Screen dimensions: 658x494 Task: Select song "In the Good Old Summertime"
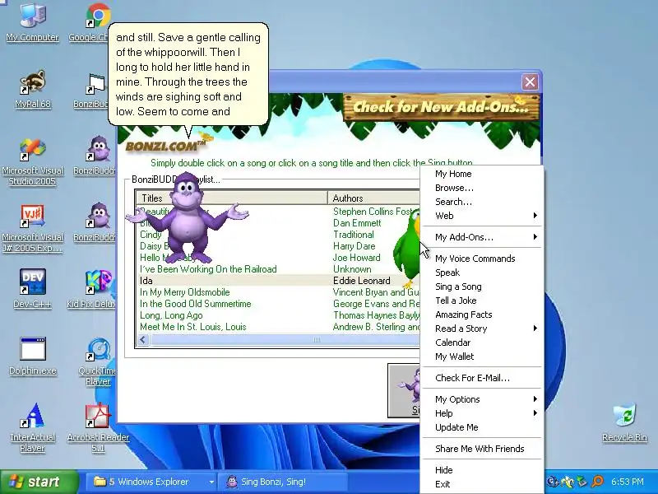click(x=196, y=304)
